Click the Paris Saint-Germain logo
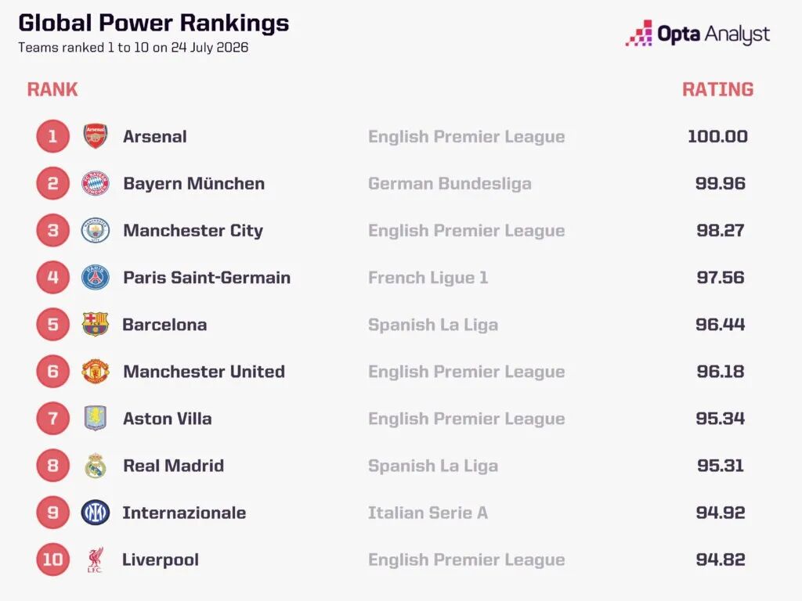 (95, 277)
